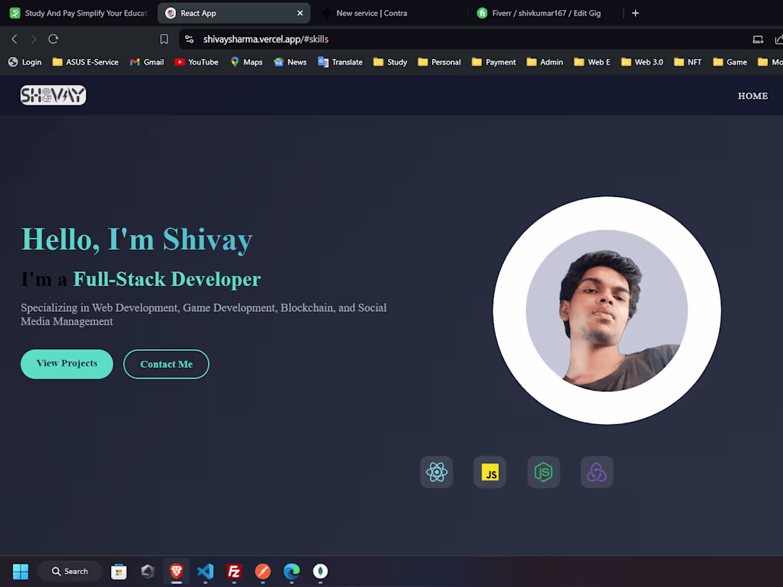
Task: Open Gmail from the bookmarks bar
Action: point(147,62)
